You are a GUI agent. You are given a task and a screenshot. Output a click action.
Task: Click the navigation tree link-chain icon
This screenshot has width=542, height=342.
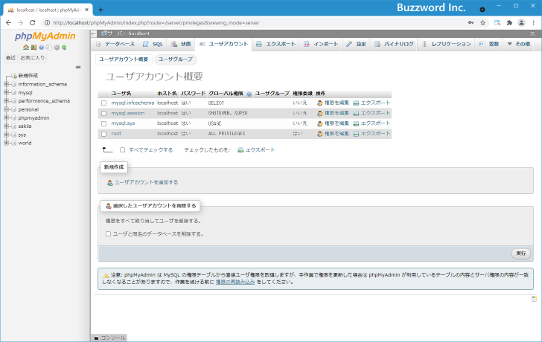(x=78, y=67)
